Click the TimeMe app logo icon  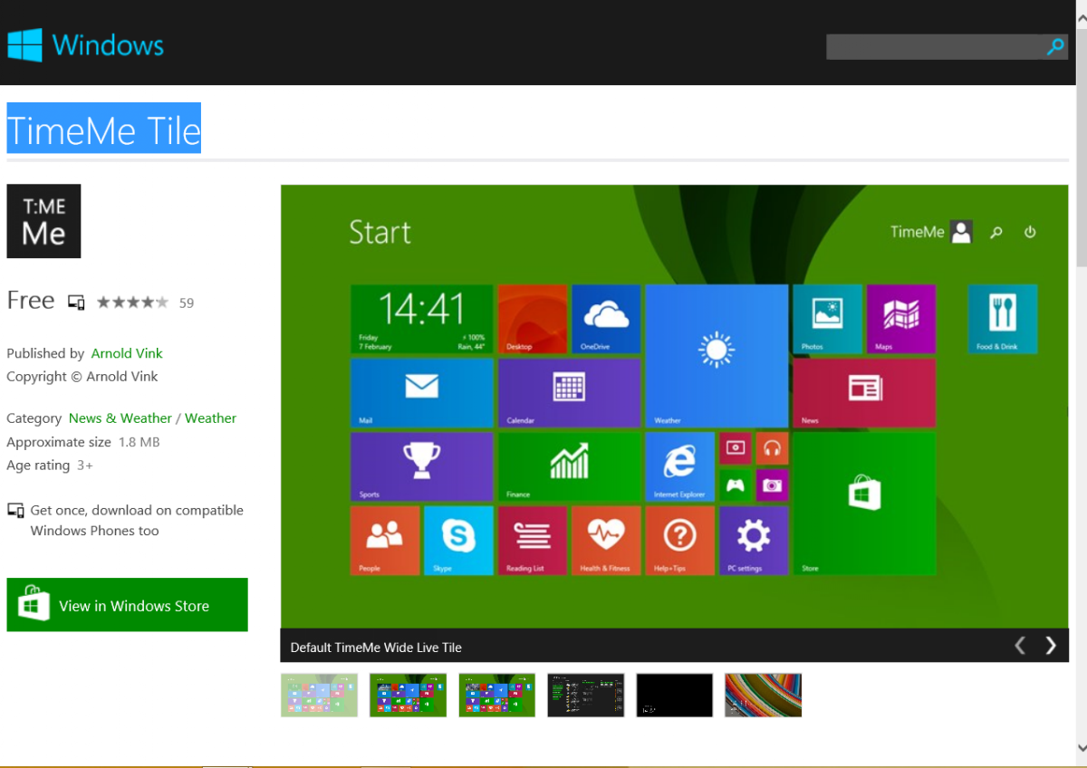coord(43,221)
